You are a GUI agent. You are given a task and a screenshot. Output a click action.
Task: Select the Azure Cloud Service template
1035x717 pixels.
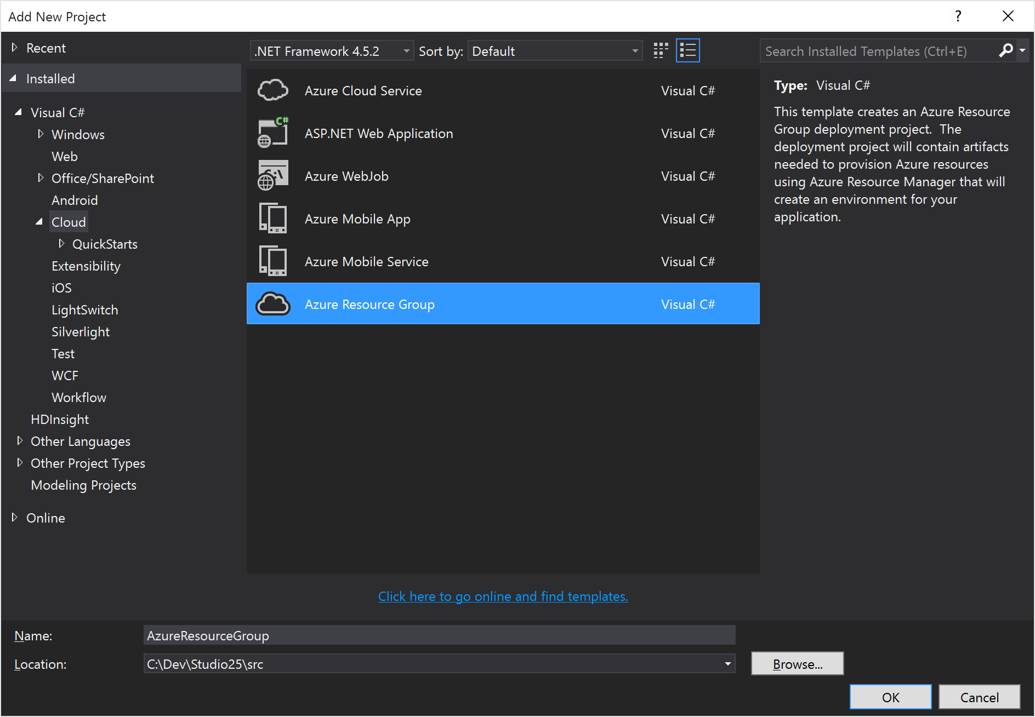point(503,90)
